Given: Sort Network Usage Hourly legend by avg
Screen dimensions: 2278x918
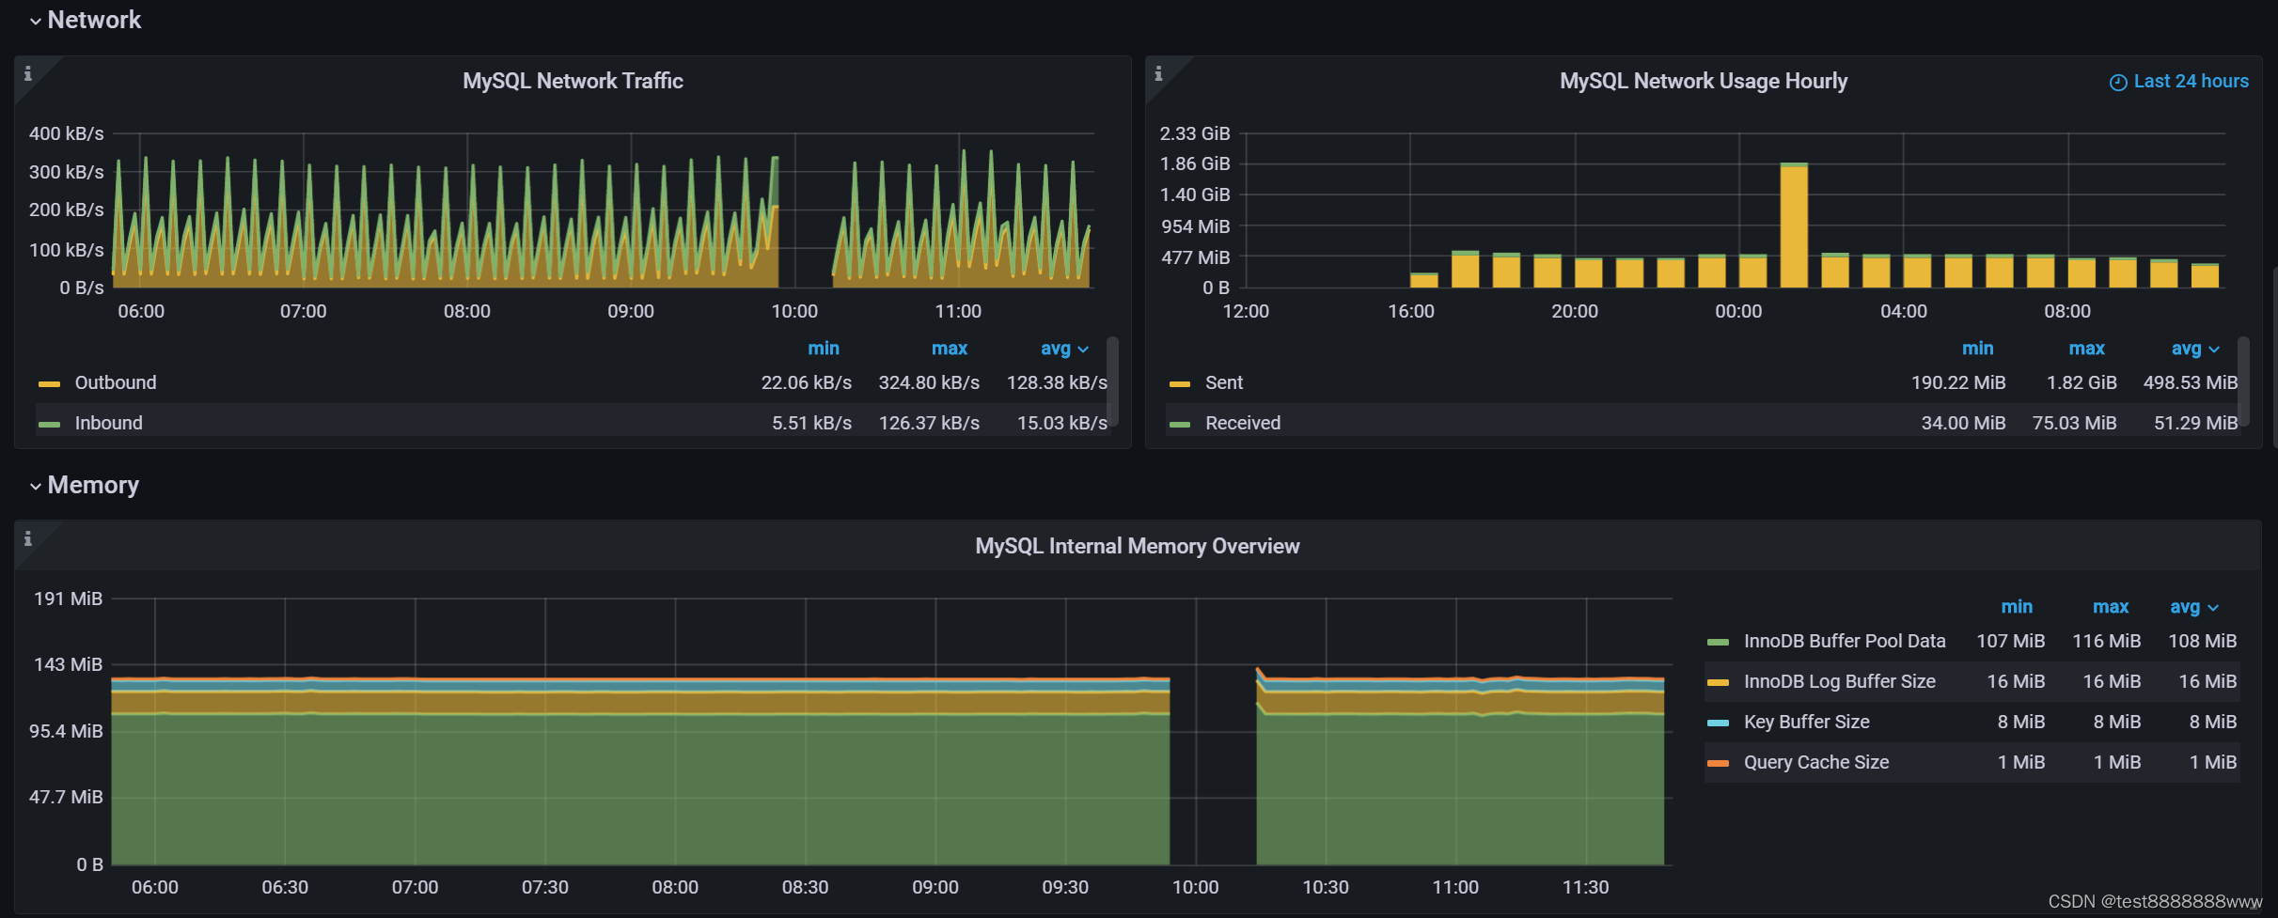Looking at the screenshot, I should (2195, 349).
